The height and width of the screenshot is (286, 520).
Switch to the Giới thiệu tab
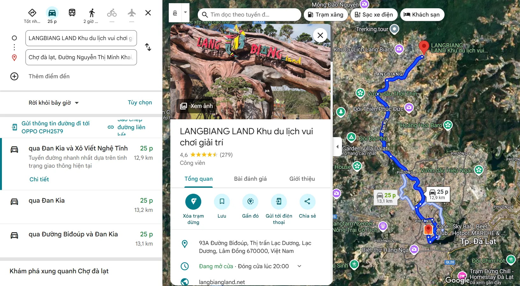(x=302, y=179)
